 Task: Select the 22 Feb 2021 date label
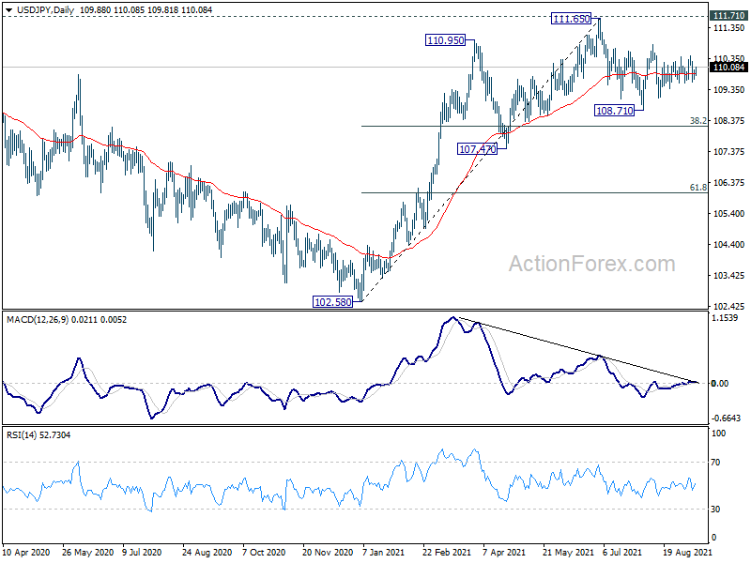click(x=447, y=553)
